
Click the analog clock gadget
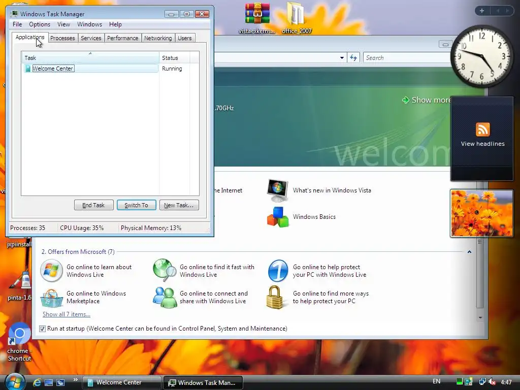pos(482,56)
